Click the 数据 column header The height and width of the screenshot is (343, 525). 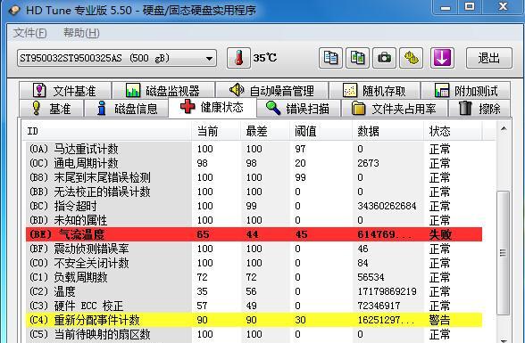[387, 131]
